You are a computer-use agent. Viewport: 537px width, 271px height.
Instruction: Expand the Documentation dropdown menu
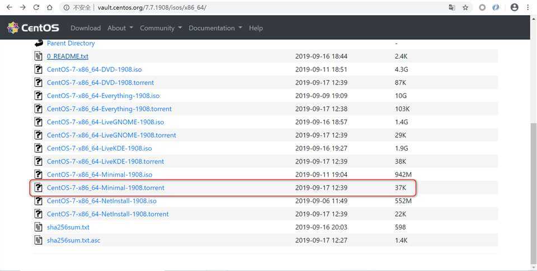[215, 28]
